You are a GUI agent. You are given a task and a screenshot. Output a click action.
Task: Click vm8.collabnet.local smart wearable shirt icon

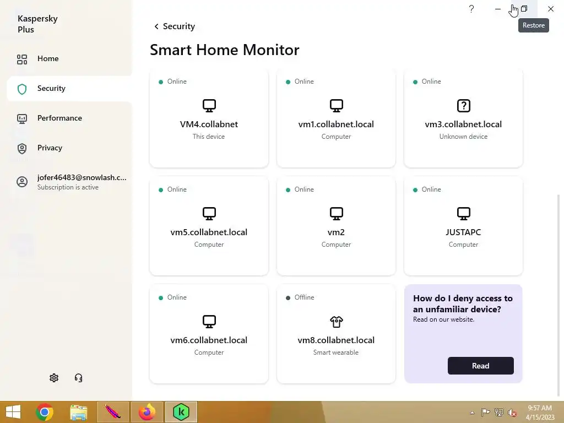337,322
